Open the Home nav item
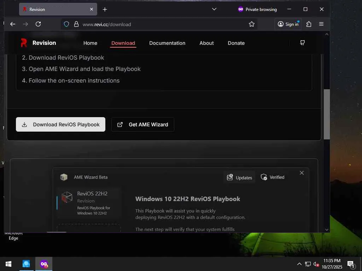362x271 pixels. (90, 43)
